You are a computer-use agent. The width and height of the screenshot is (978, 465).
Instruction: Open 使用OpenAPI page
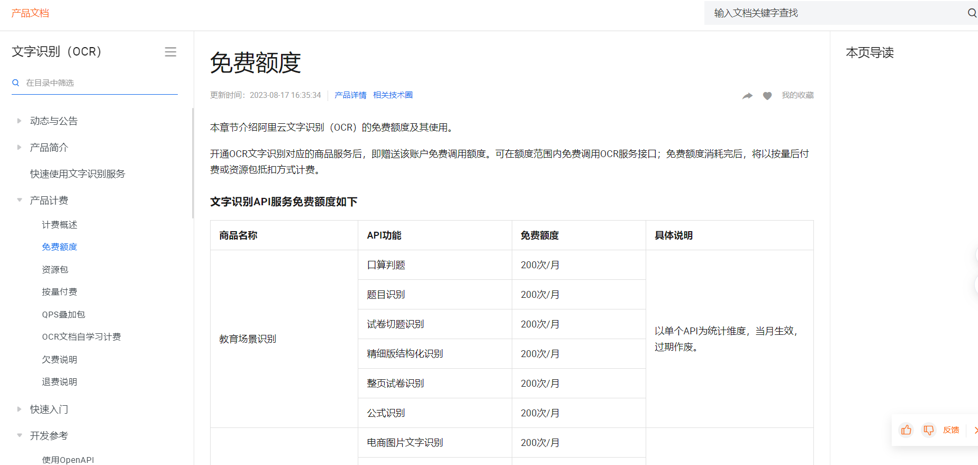click(68, 460)
